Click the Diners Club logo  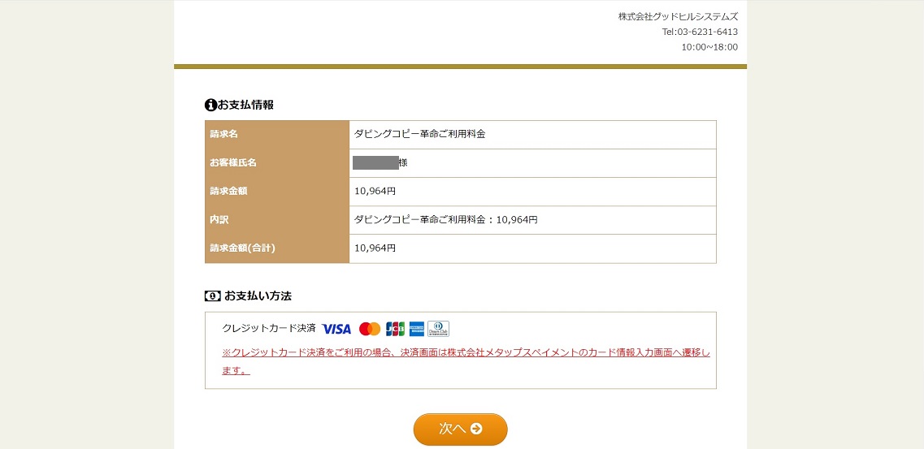(438, 329)
